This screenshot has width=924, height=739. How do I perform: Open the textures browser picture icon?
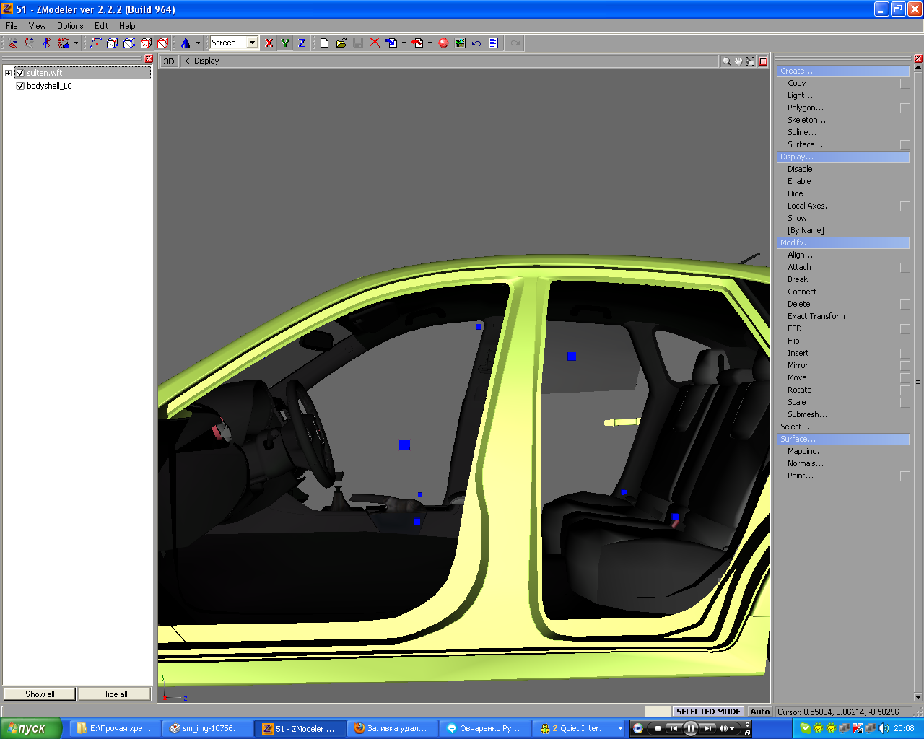[460, 43]
